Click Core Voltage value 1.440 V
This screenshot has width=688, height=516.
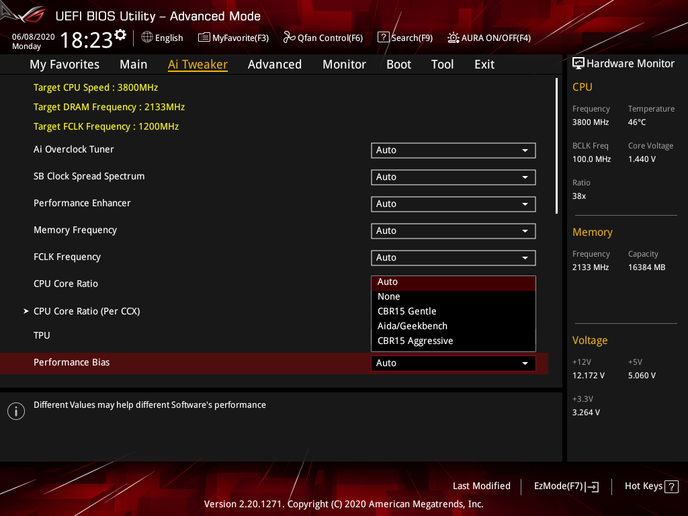(642, 159)
